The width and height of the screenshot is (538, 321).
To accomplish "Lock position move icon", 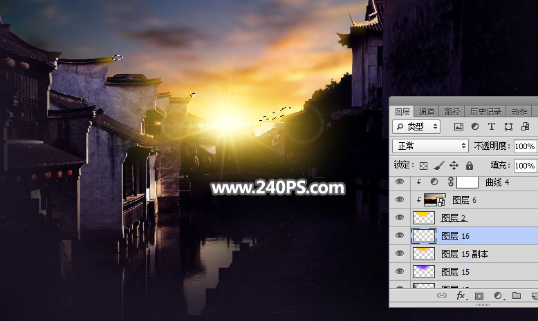I will 454,166.
